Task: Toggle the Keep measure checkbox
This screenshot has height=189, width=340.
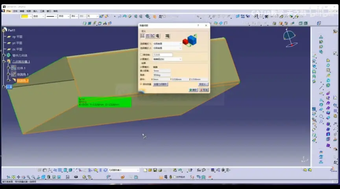Action: point(141,84)
